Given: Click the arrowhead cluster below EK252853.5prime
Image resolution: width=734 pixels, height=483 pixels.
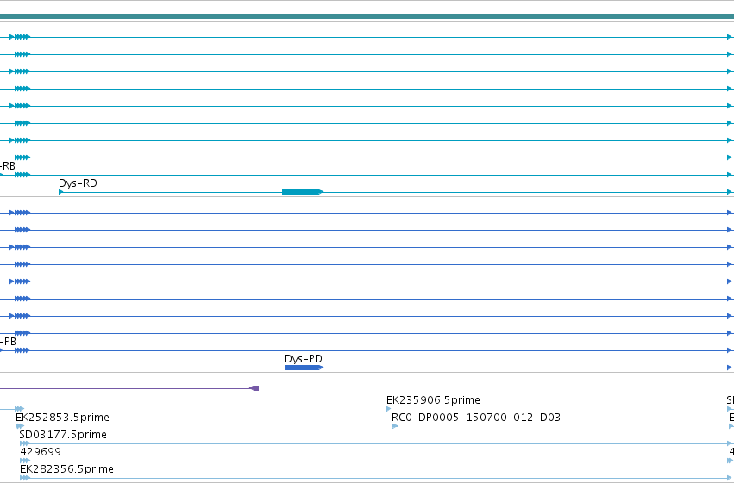Looking at the screenshot, I should click(x=20, y=426).
